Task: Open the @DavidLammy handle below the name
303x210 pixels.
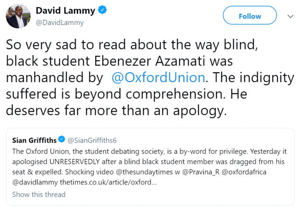Action: 60,22
